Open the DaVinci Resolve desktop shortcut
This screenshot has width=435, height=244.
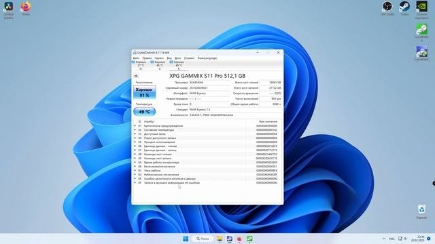pyautogui.click(x=9, y=10)
